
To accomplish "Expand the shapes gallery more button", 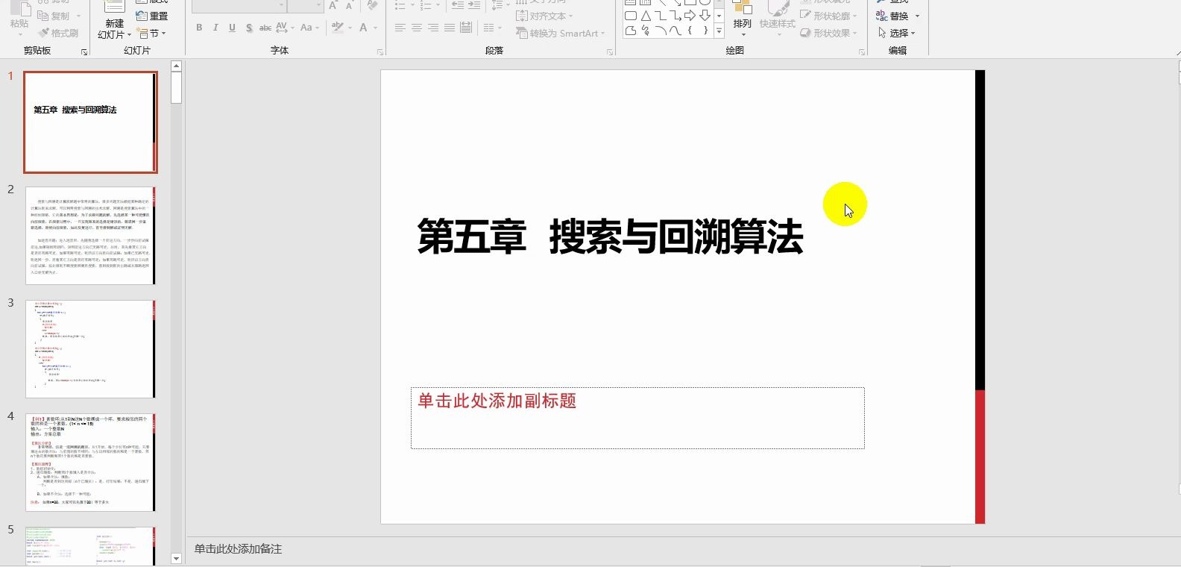I will 719,31.
